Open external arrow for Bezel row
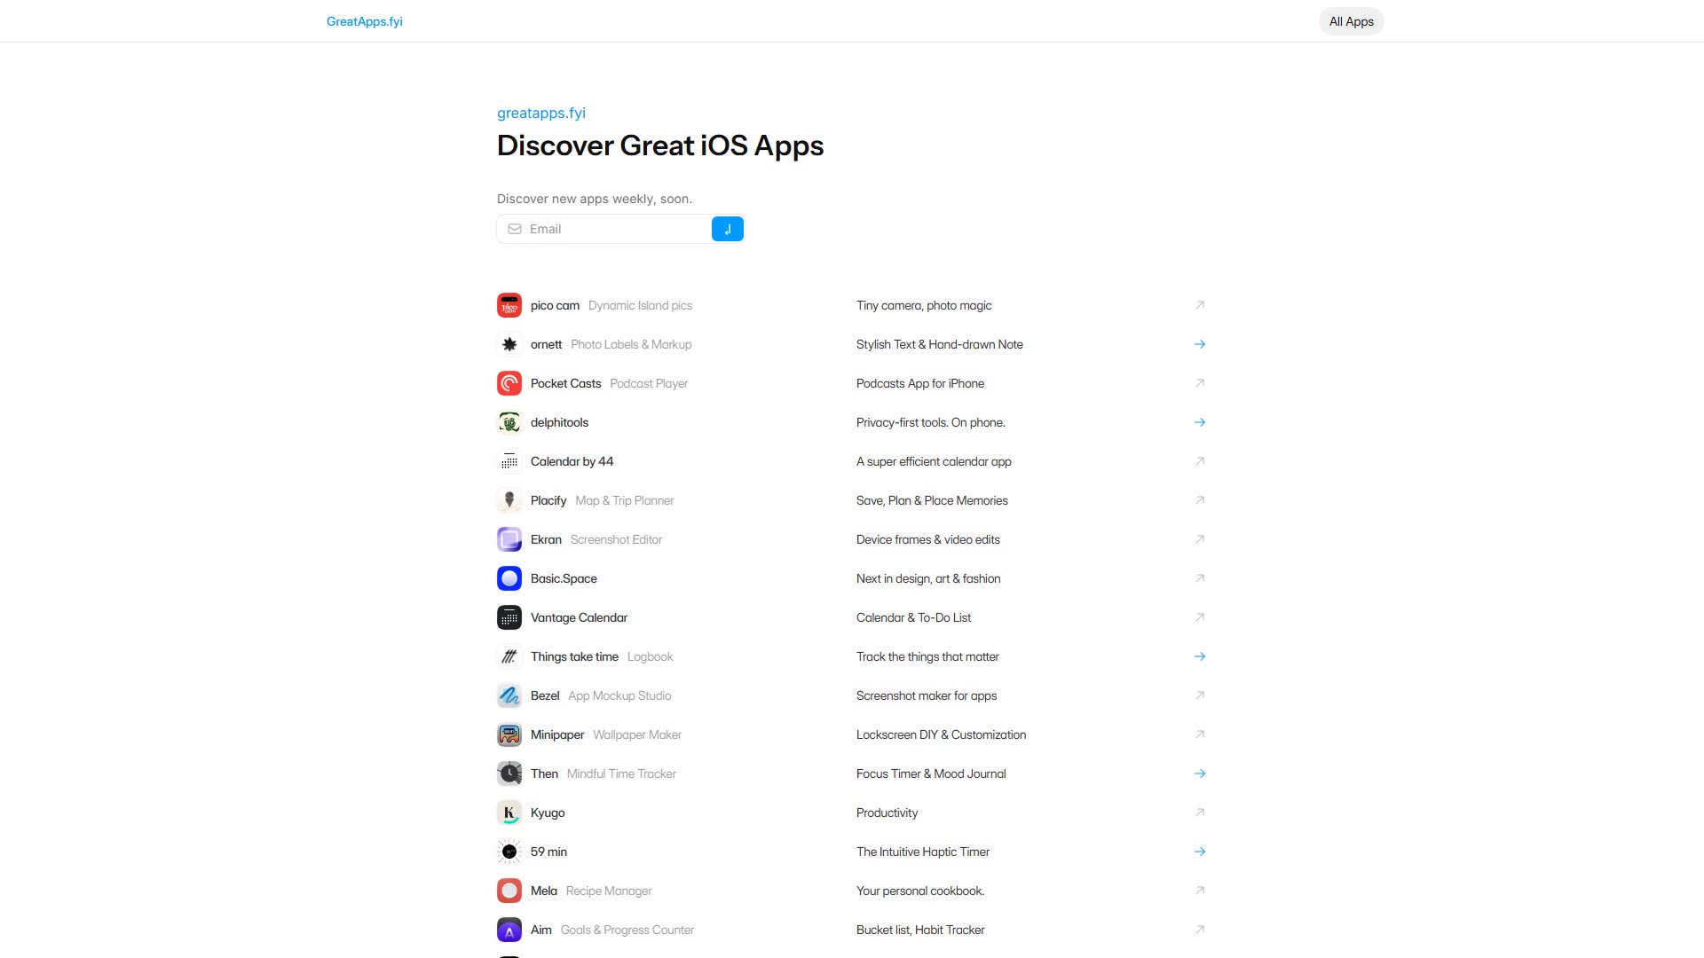Screen dimensions: 1704x958 coord(1200,695)
